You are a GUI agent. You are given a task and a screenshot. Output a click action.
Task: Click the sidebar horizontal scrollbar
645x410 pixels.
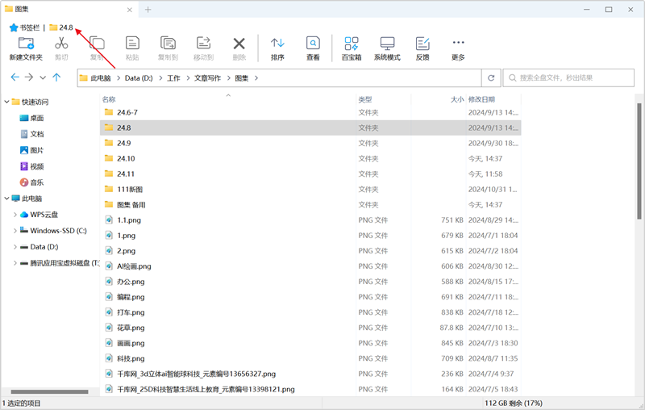click(x=49, y=391)
